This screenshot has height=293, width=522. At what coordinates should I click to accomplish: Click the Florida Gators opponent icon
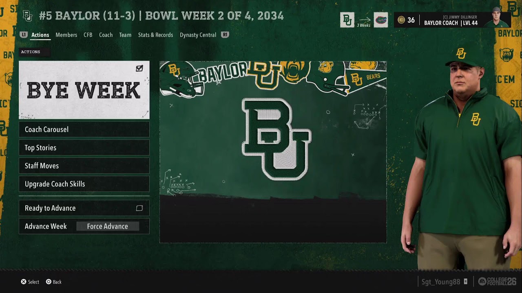pos(381,20)
